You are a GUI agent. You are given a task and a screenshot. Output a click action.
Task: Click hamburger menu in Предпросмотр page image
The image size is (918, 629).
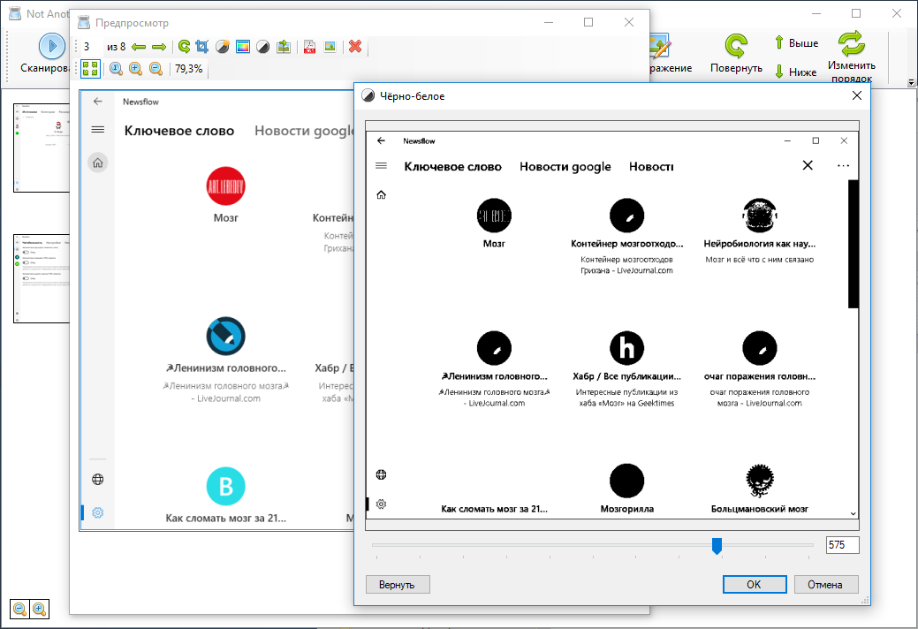[98, 129]
